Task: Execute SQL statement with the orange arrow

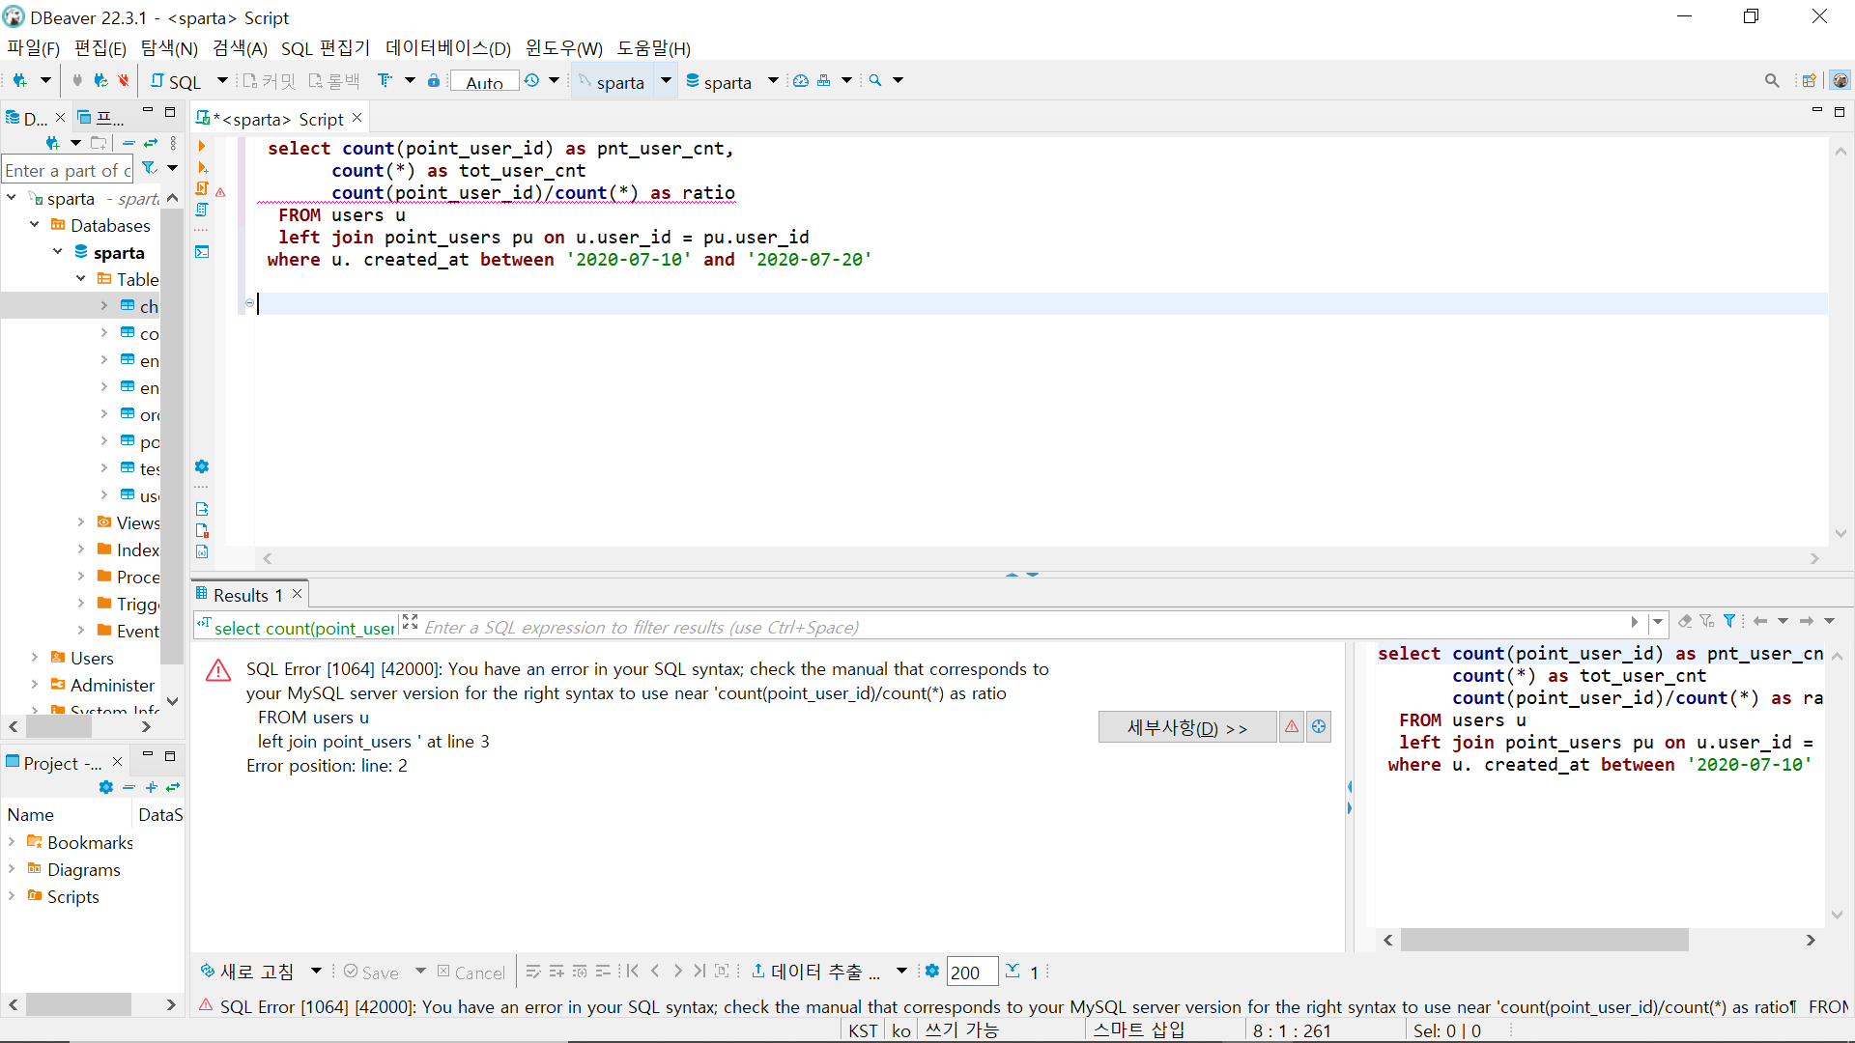Action: click(x=202, y=147)
